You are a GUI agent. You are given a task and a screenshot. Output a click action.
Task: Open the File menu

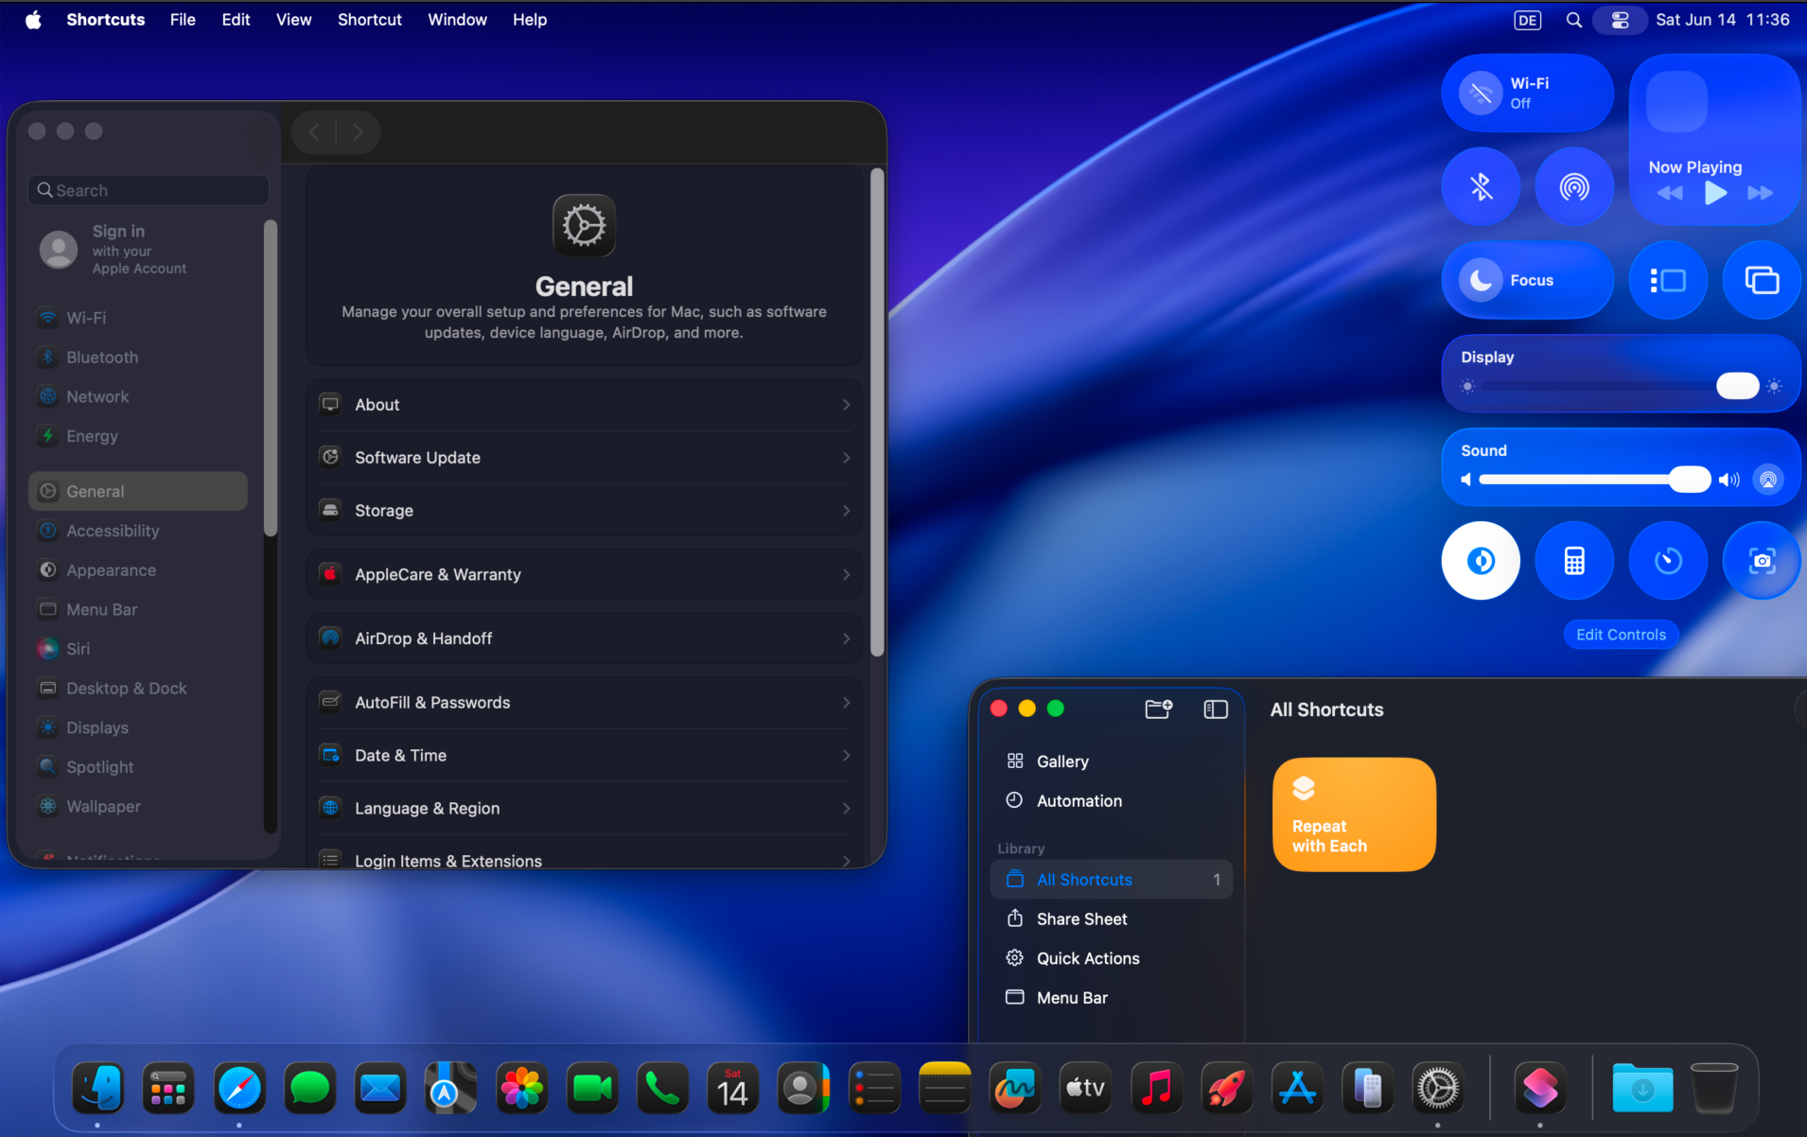[183, 20]
